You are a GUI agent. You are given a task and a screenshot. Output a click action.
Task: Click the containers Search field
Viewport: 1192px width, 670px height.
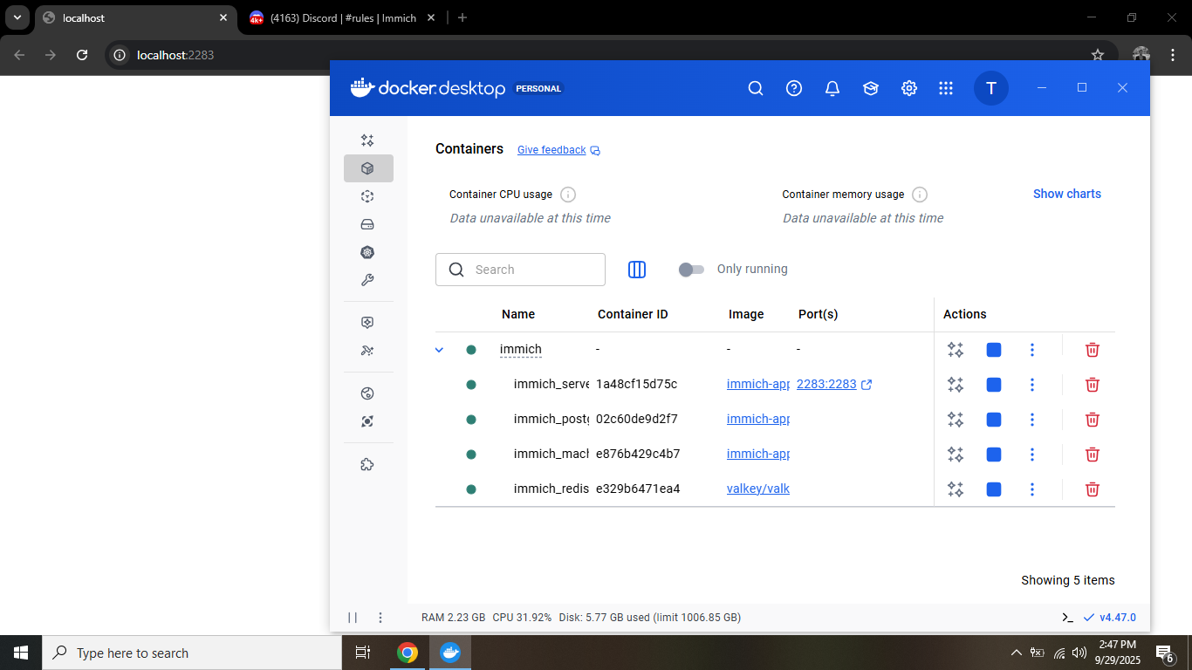520,270
